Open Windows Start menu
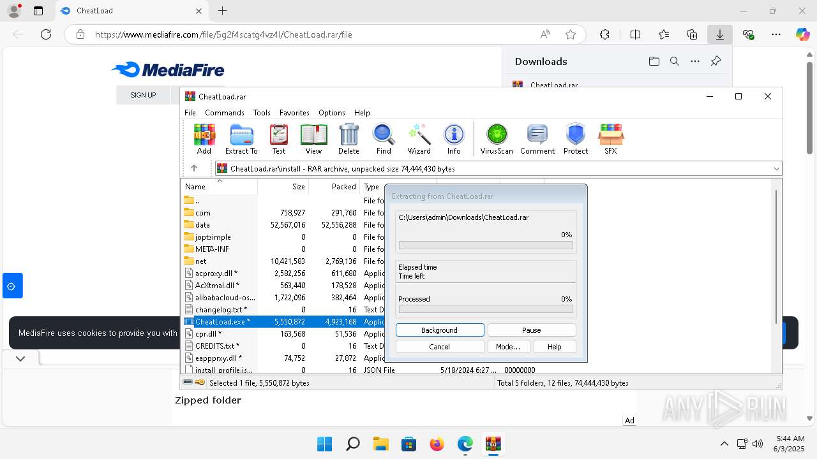This screenshot has height=459, width=817. click(324, 444)
